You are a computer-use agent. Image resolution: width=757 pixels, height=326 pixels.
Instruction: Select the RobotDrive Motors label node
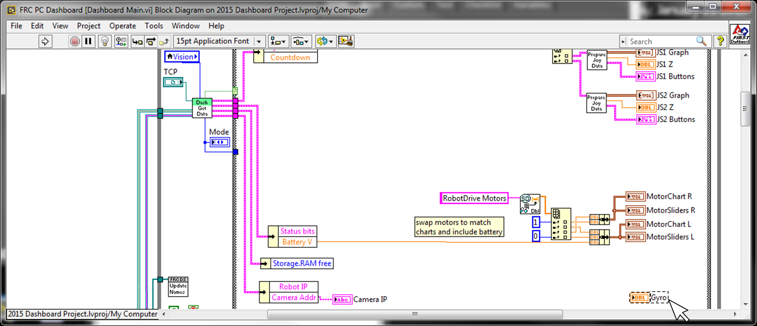click(x=474, y=198)
